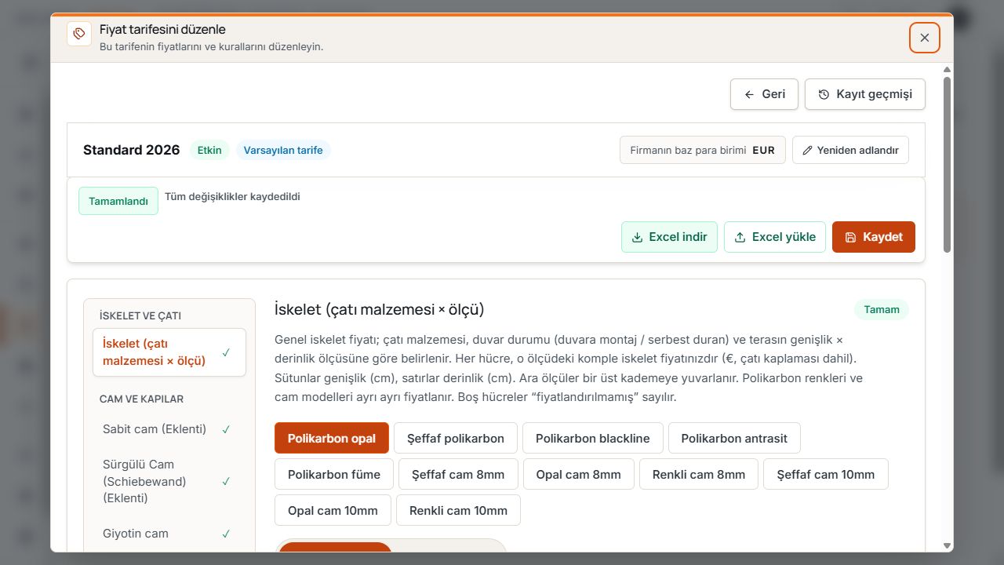Viewport: 1004px width, 565px height.
Task: Open Kayıt geçmişi history
Action: tap(864, 94)
